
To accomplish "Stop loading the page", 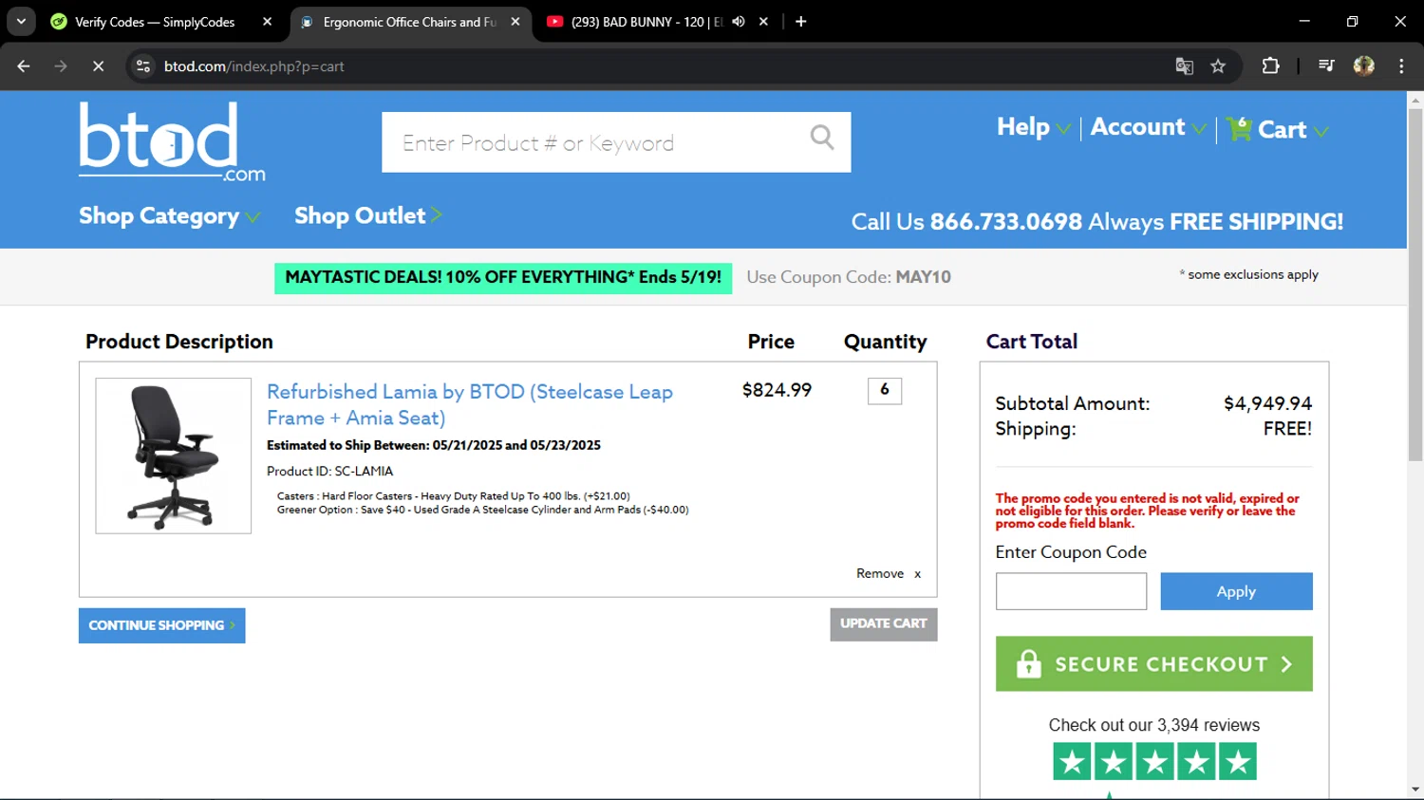I will click(98, 66).
